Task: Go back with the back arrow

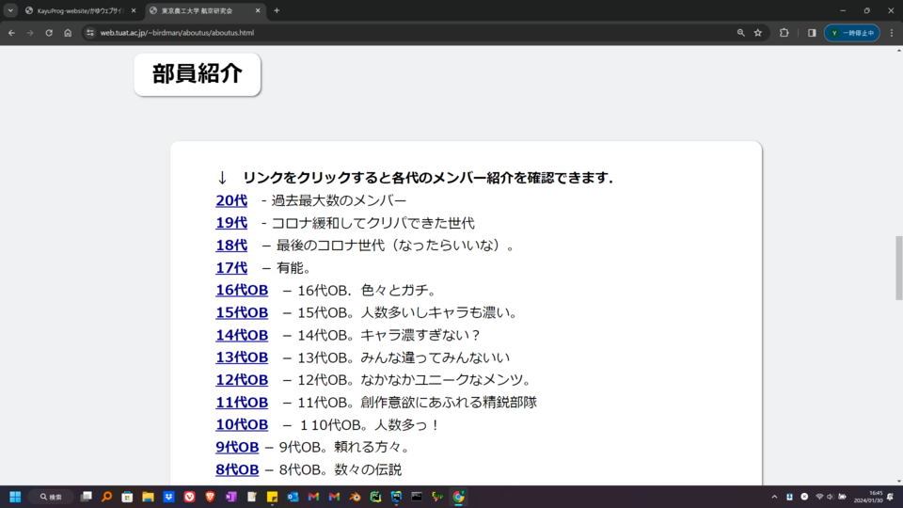Action: pos(11,32)
